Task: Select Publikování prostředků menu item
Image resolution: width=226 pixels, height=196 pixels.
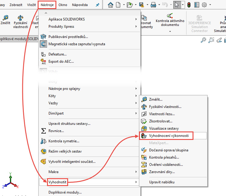Action: [89, 37]
